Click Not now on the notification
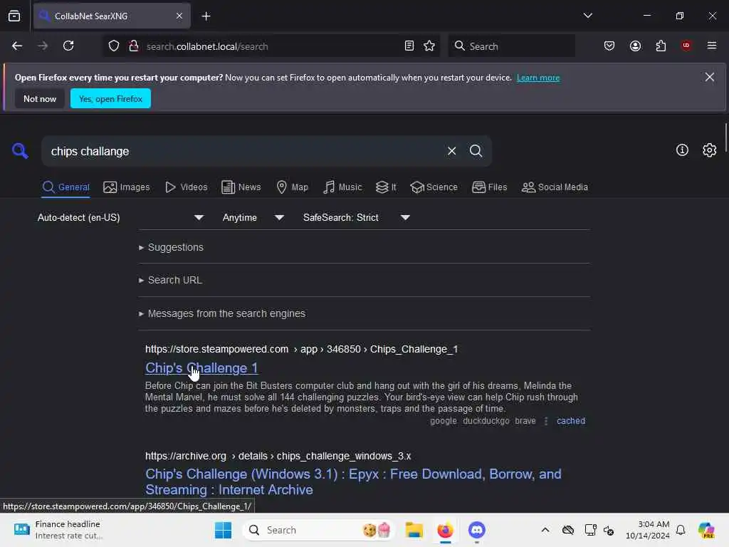The image size is (729, 547). pyautogui.click(x=40, y=98)
